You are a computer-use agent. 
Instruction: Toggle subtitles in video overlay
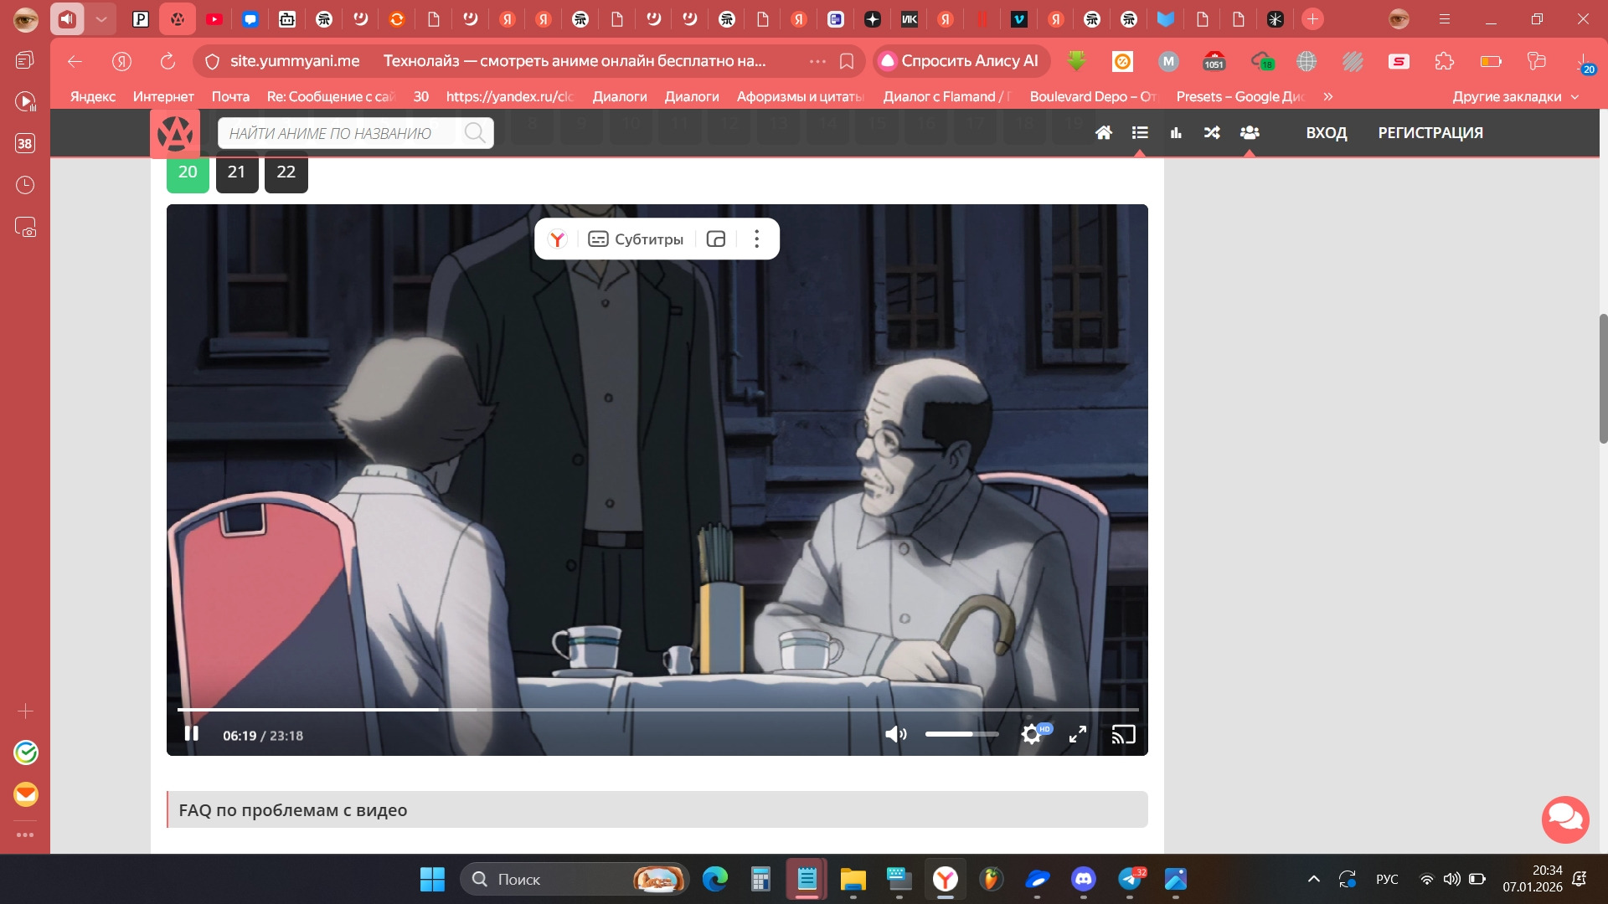[x=636, y=239]
